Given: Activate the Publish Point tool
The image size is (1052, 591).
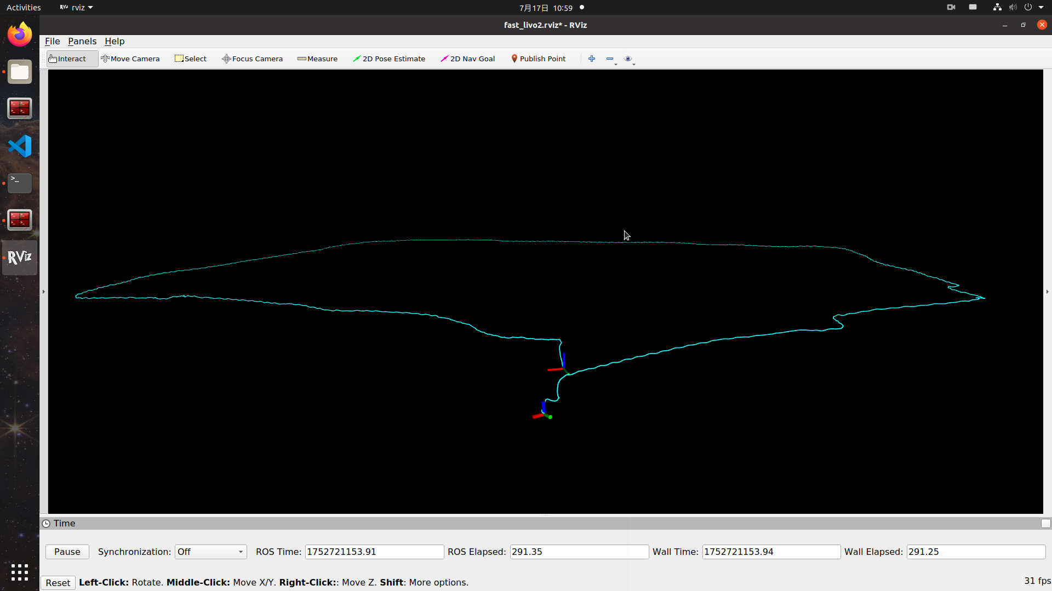Looking at the screenshot, I should point(538,59).
